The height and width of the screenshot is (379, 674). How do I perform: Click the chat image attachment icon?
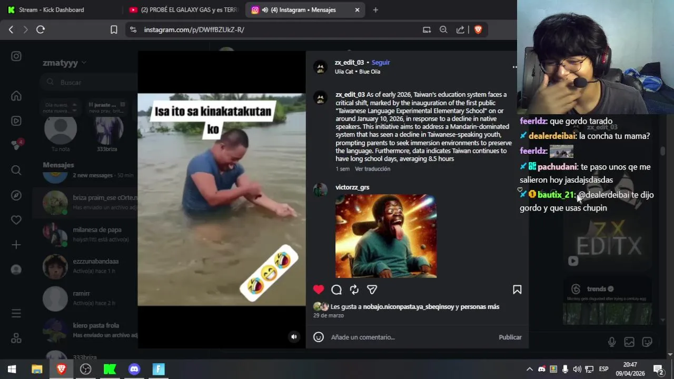pos(629,342)
